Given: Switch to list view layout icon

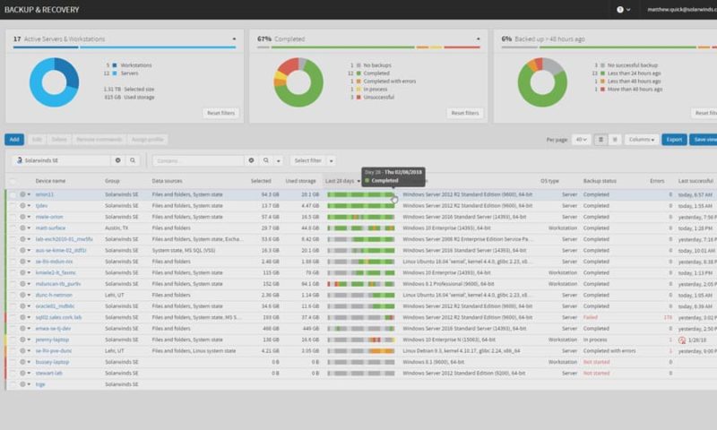Looking at the screenshot, I should [x=600, y=140].
